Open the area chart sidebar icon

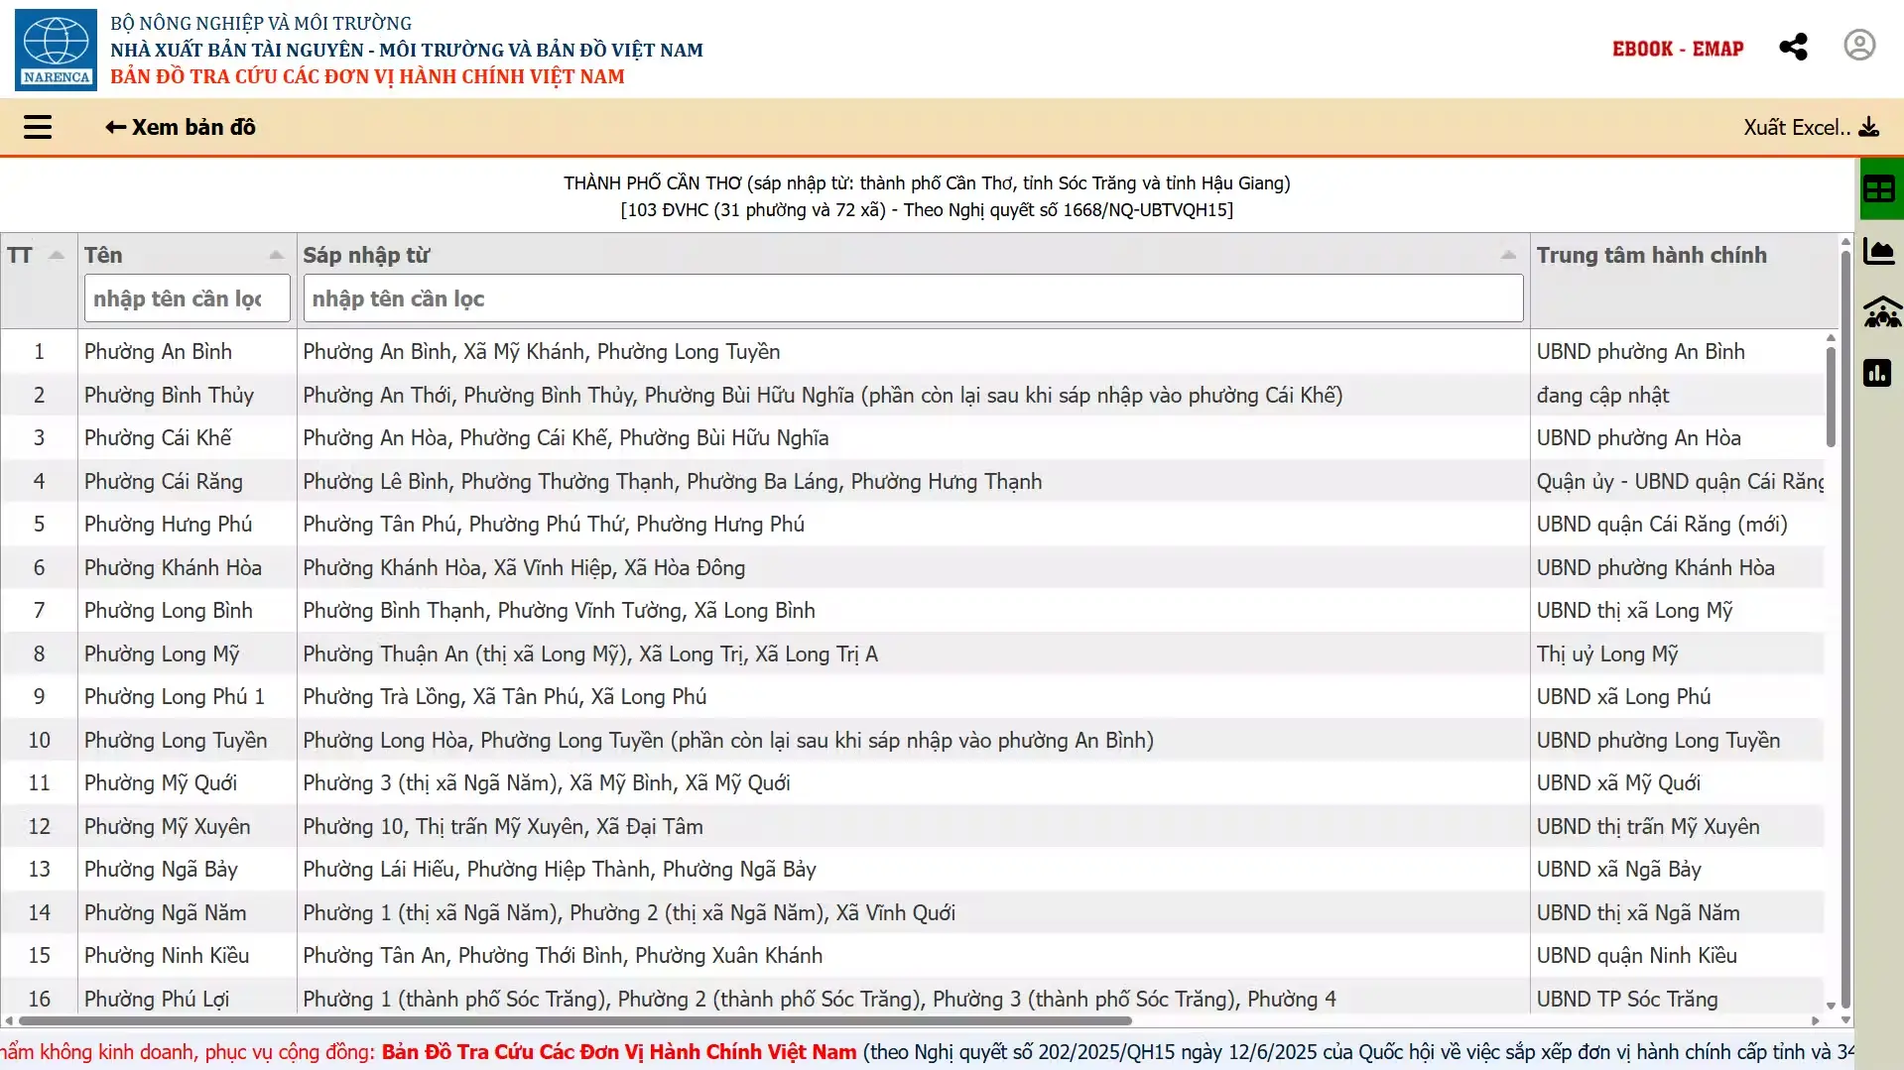click(1879, 251)
